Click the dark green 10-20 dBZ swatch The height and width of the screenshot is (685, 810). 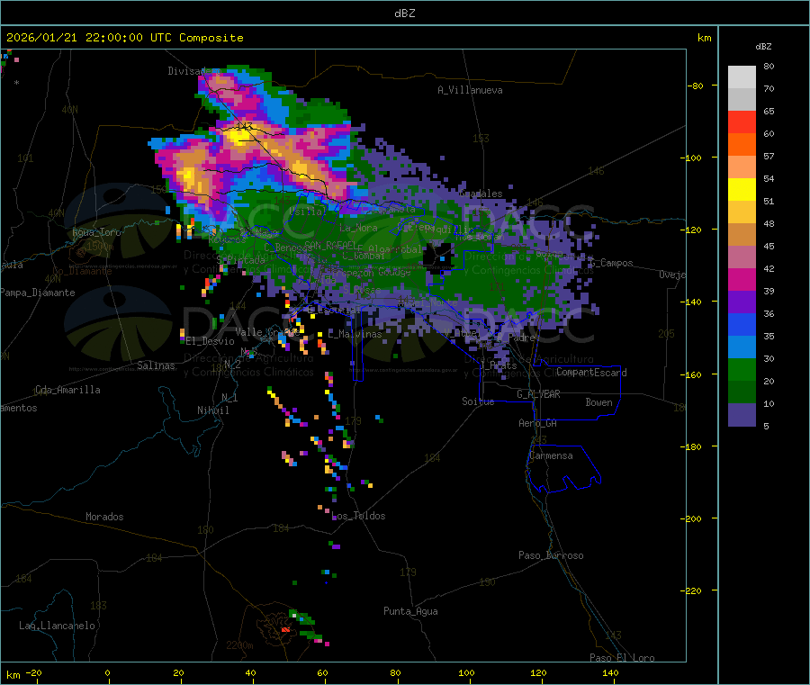(x=742, y=392)
